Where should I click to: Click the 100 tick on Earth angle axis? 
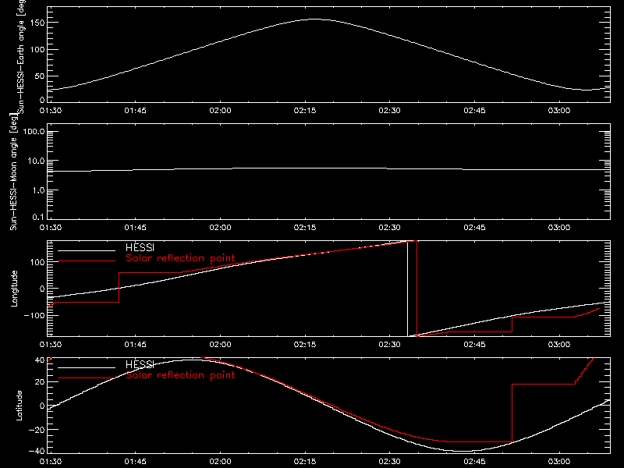[37, 49]
